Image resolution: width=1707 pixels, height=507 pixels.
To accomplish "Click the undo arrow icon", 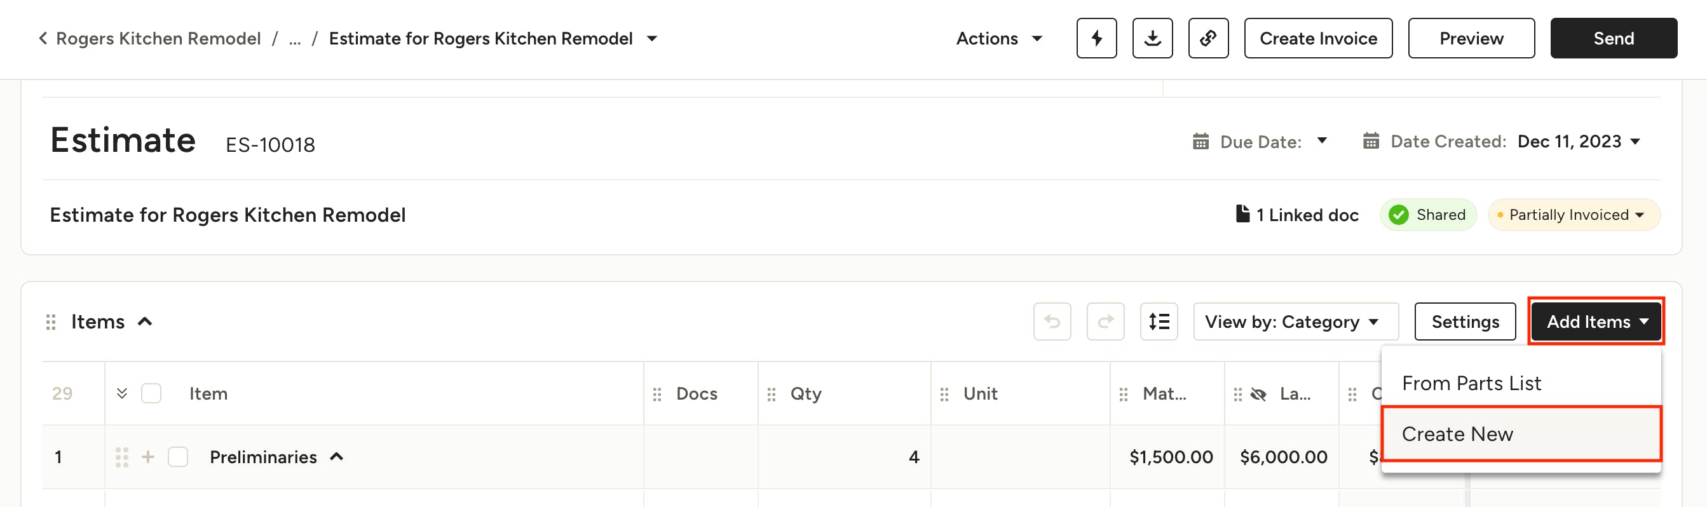I will coord(1052,321).
